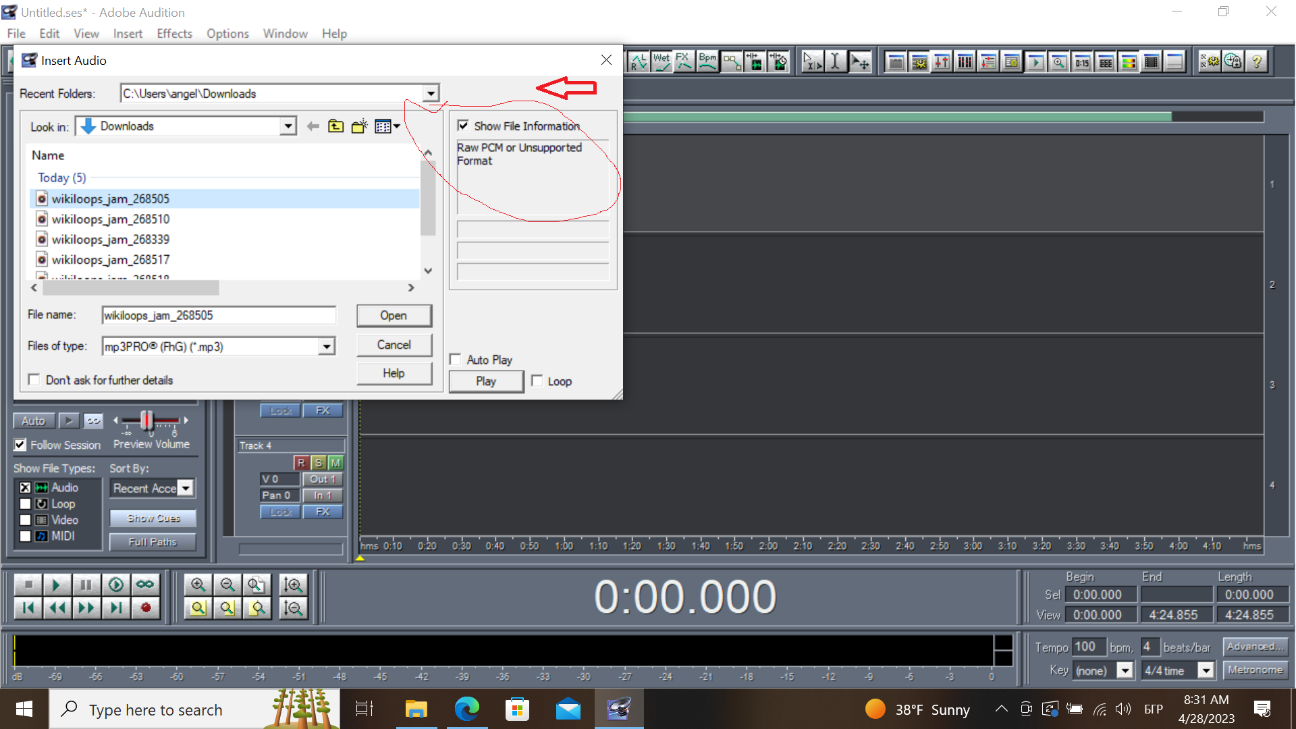Check Don't ask for further details
This screenshot has height=729, width=1296.
[x=34, y=380]
